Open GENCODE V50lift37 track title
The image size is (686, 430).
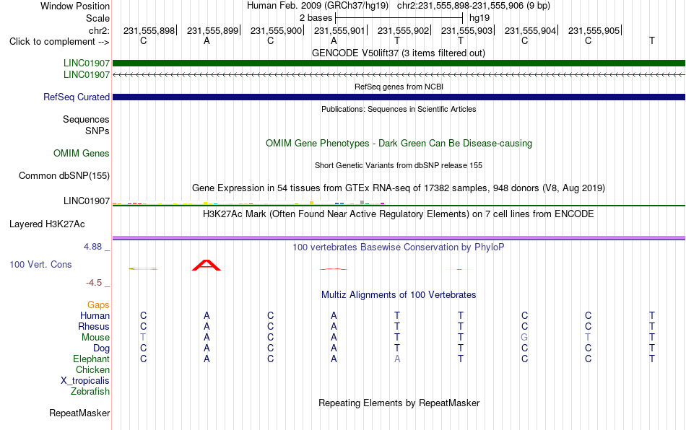pos(399,53)
